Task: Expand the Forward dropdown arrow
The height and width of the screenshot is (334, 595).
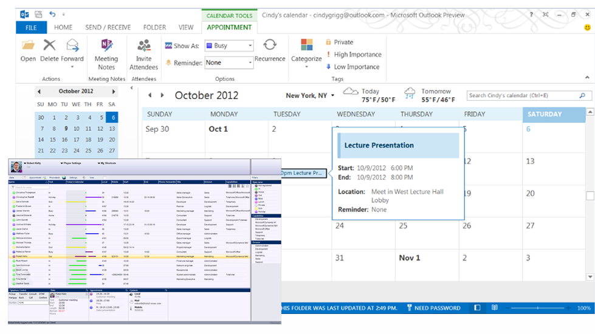Action: 72,67
